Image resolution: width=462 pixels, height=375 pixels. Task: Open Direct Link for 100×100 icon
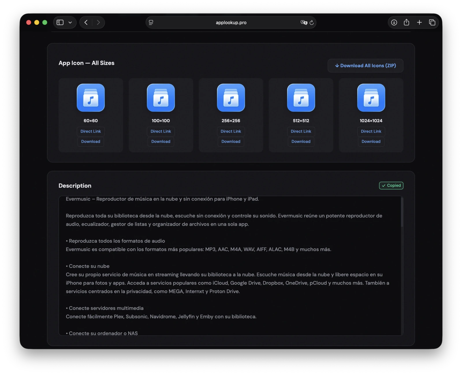click(x=161, y=131)
